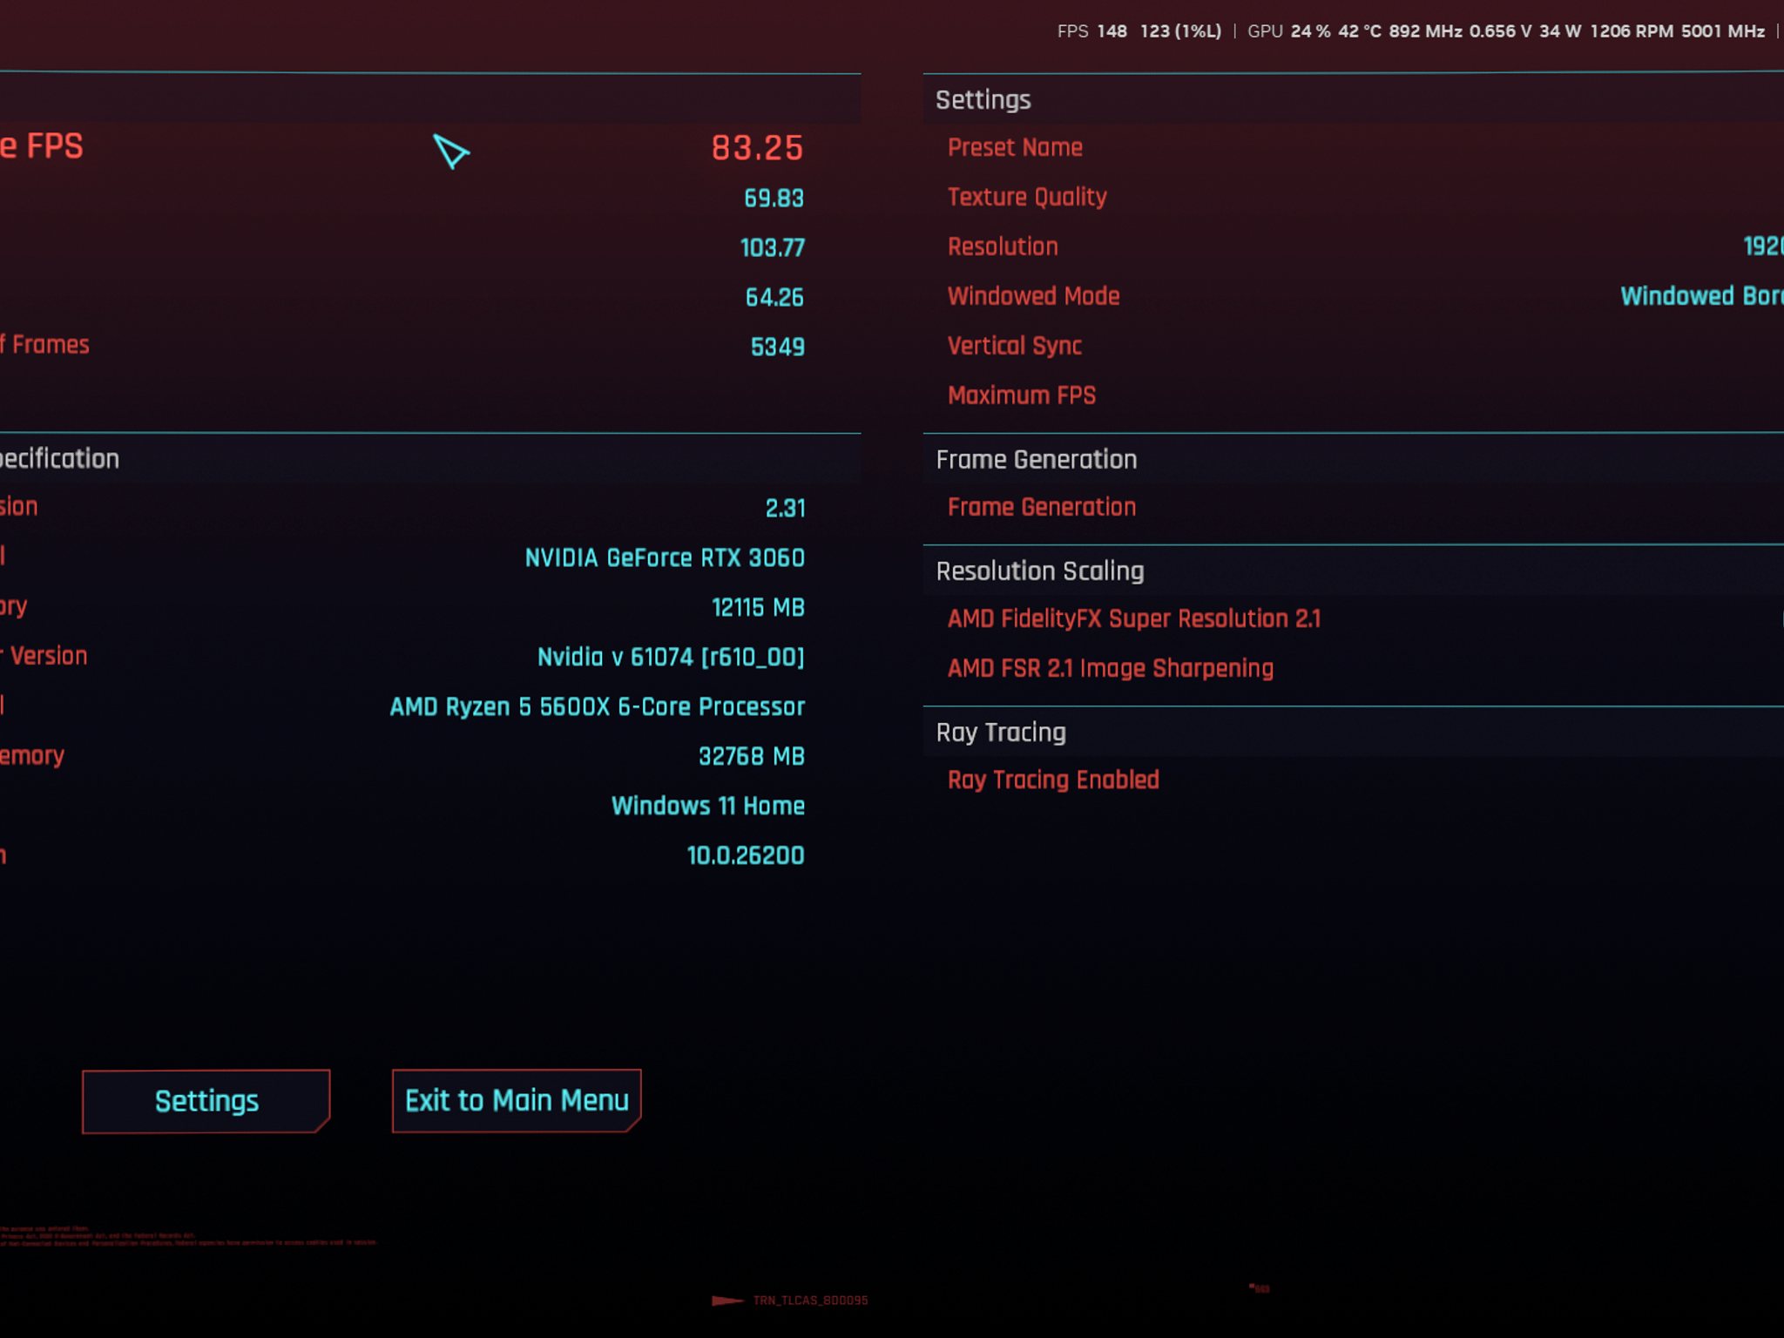
Task: Click the 69.83 FPS value
Action: (x=774, y=199)
